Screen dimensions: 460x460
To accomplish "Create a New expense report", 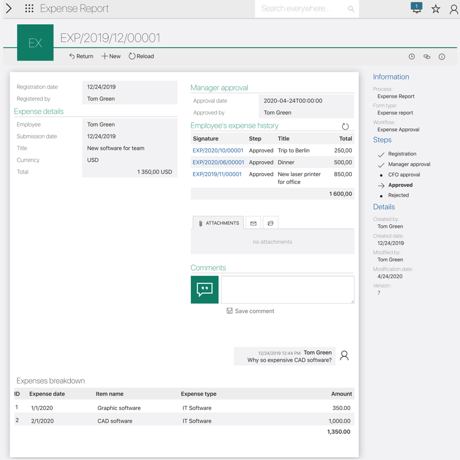I will click(111, 56).
